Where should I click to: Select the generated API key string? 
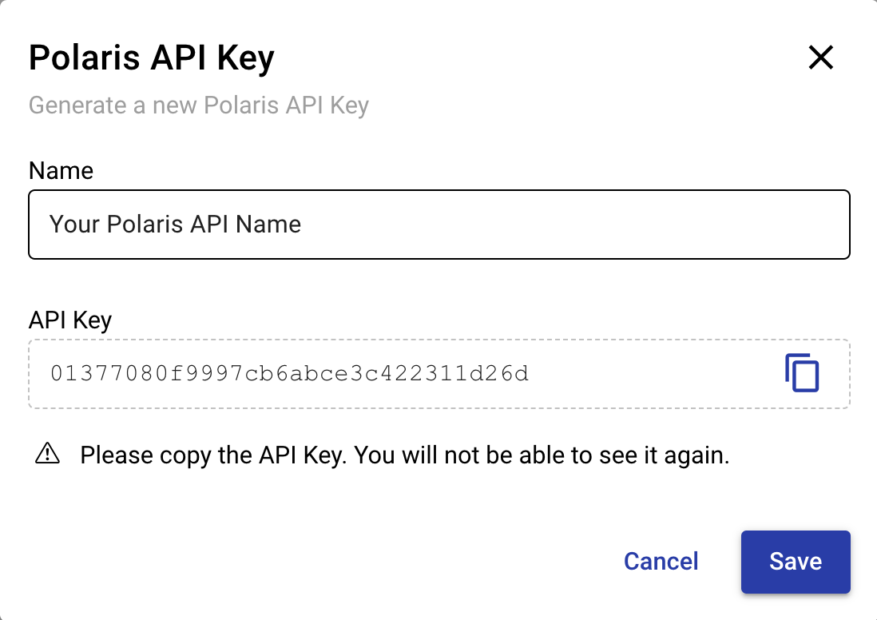289,373
